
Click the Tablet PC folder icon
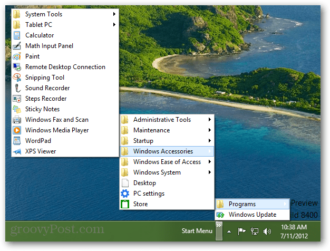click(17, 25)
